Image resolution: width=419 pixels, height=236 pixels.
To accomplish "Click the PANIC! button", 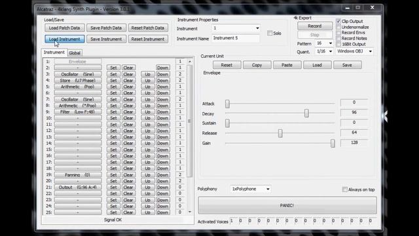I will coord(287,205).
